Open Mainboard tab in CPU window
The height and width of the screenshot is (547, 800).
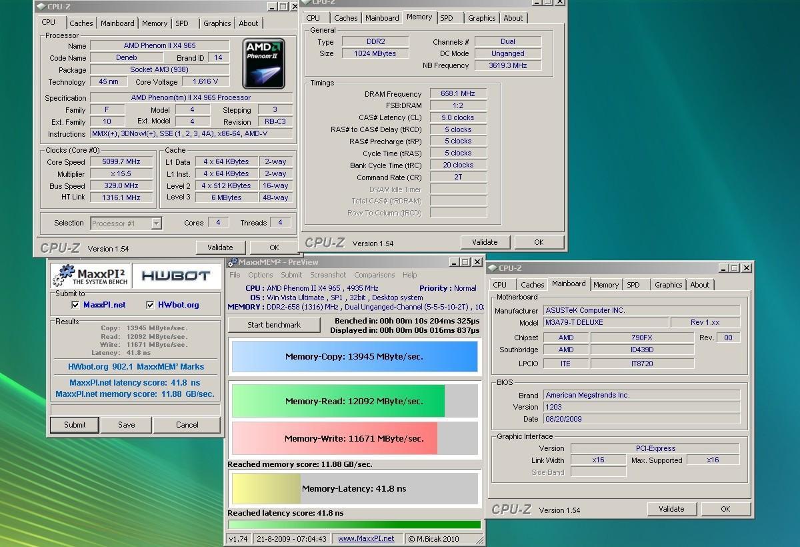(x=117, y=23)
